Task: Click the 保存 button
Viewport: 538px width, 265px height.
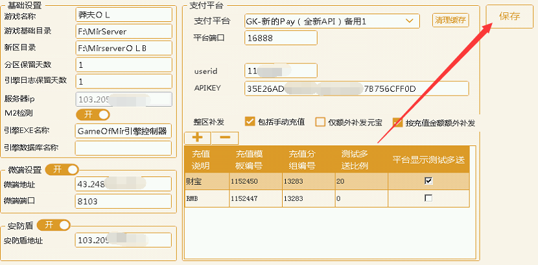Action: [509, 17]
